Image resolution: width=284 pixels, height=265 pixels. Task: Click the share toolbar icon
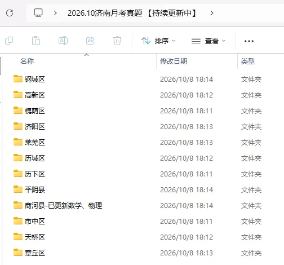(x=90, y=41)
